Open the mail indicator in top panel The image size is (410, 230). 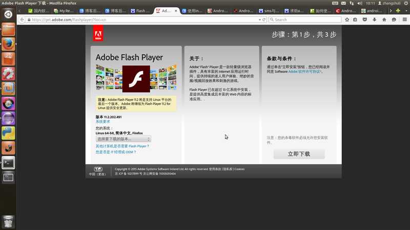(x=343, y=3)
